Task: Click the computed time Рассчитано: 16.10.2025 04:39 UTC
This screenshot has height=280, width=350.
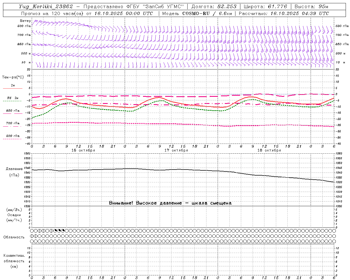Action: (x=284, y=13)
